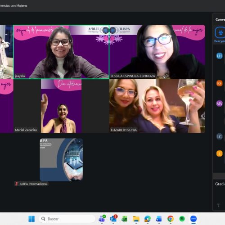Select Jessica Espinoza-Espinoza's video tile

(157, 52)
